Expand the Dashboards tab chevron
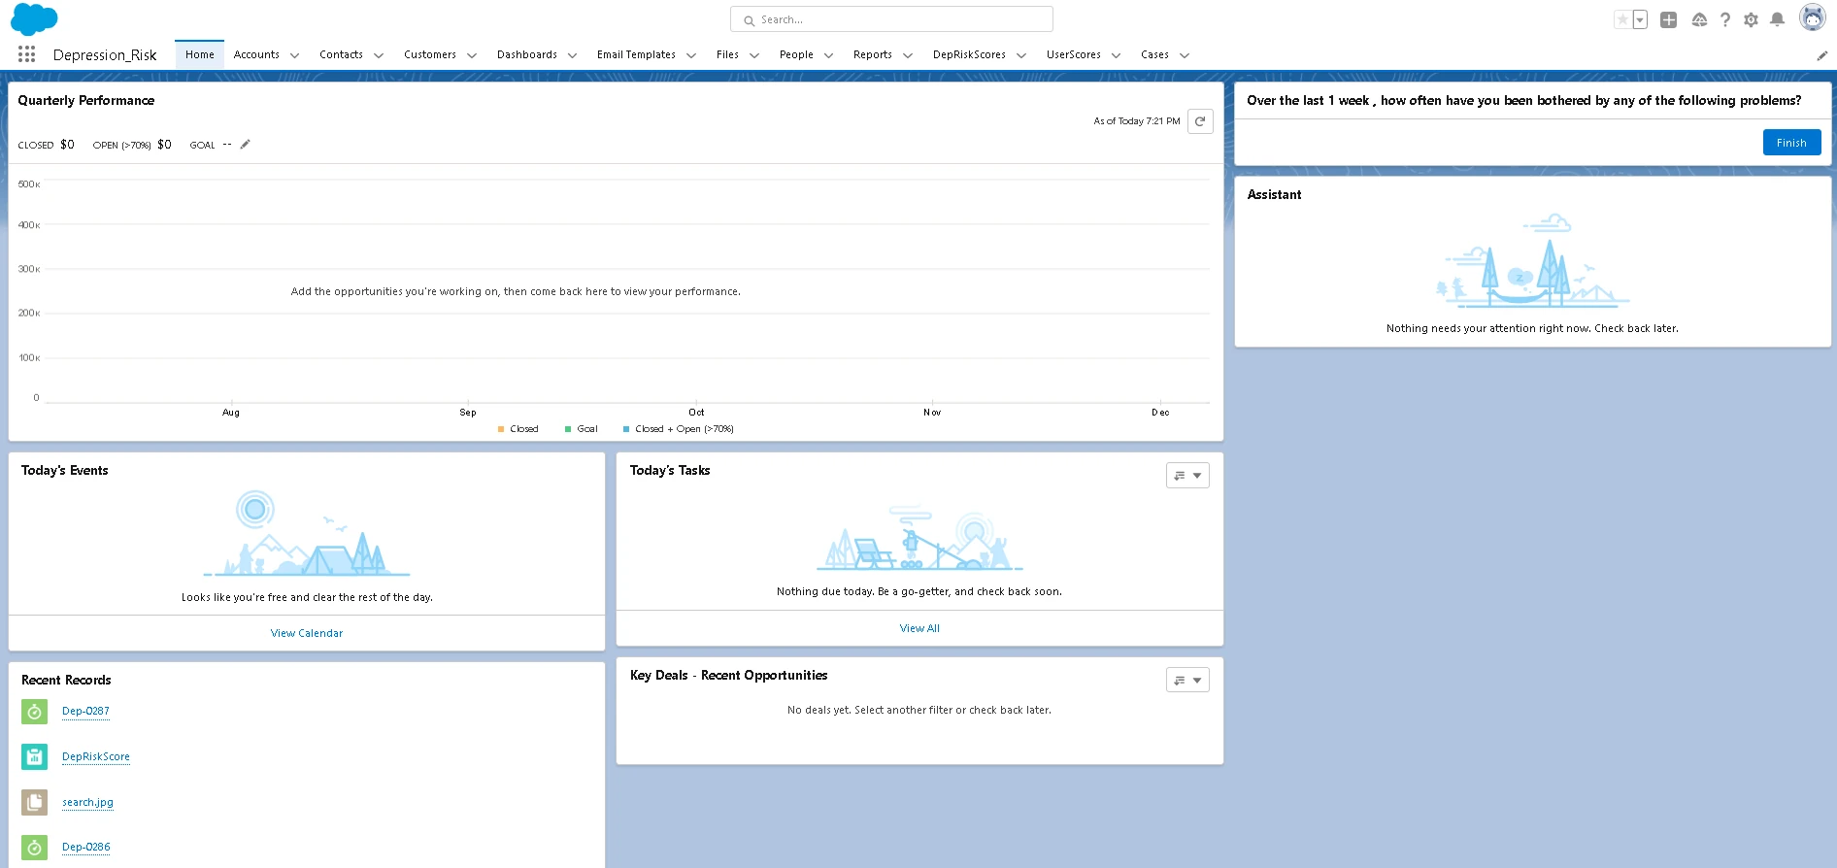Image resolution: width=1837 pixels, height=868 pixels. (572, 55)
